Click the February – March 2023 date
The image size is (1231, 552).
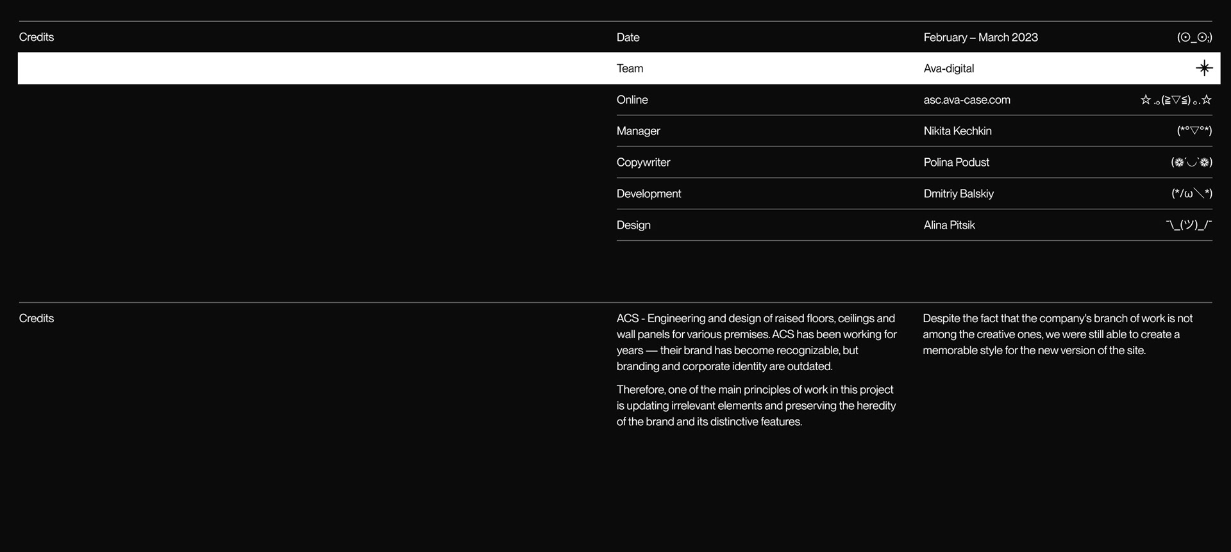tap(980, 37)
